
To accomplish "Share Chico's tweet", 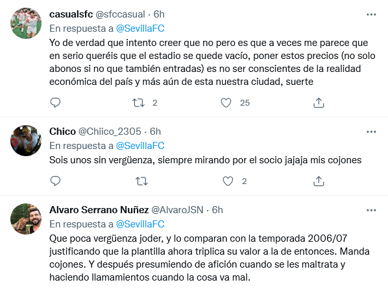I will point(319,181).
